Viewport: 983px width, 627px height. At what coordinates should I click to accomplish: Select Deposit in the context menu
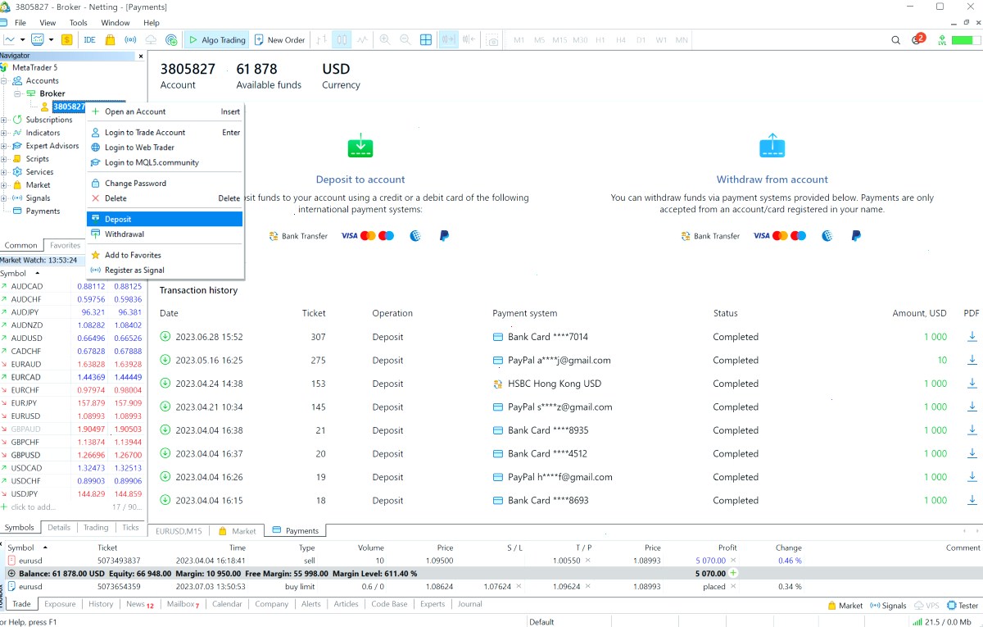coord(165,219)
